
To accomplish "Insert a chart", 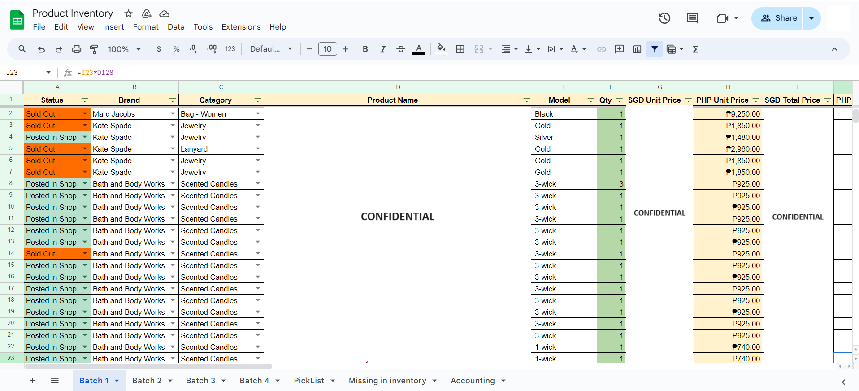I will [x=637, y=49].
